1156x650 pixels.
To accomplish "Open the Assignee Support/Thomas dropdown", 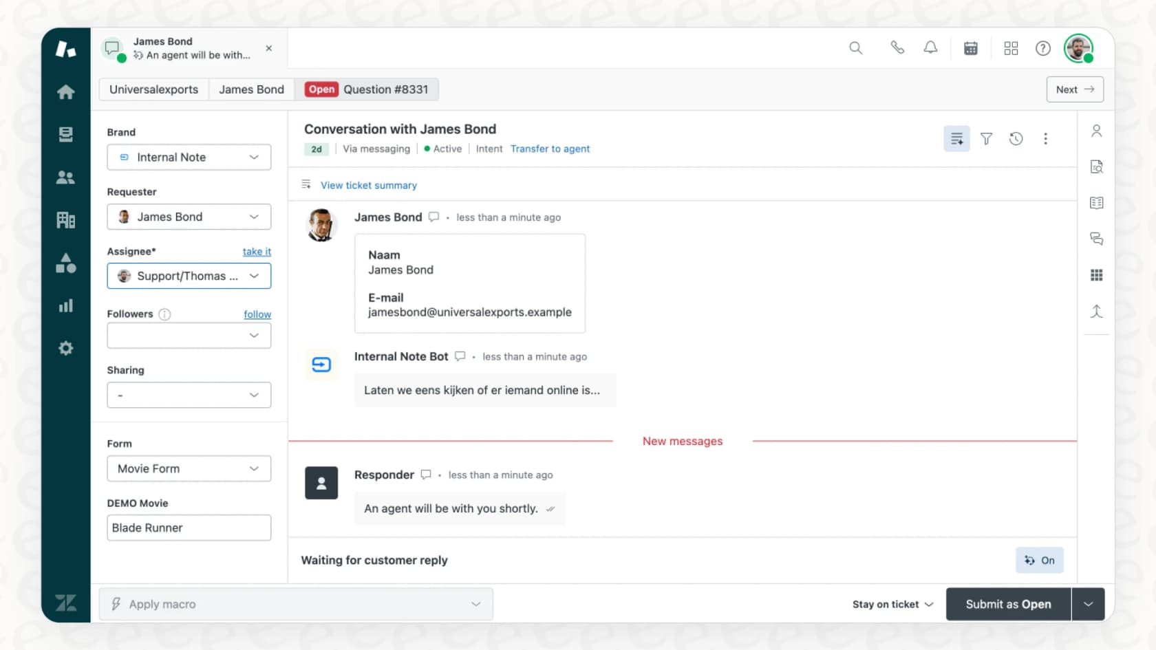I will (x=189, y=276).
